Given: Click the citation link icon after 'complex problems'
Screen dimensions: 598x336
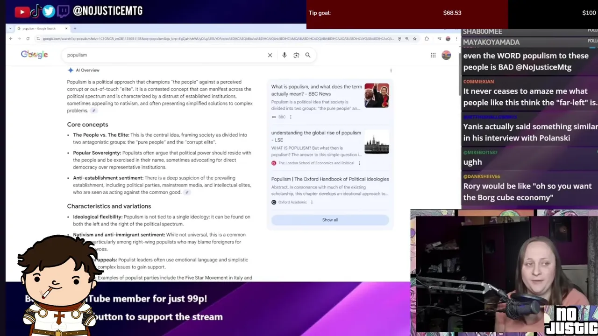Looking at the screenshot, I should (x=93, y=111).
